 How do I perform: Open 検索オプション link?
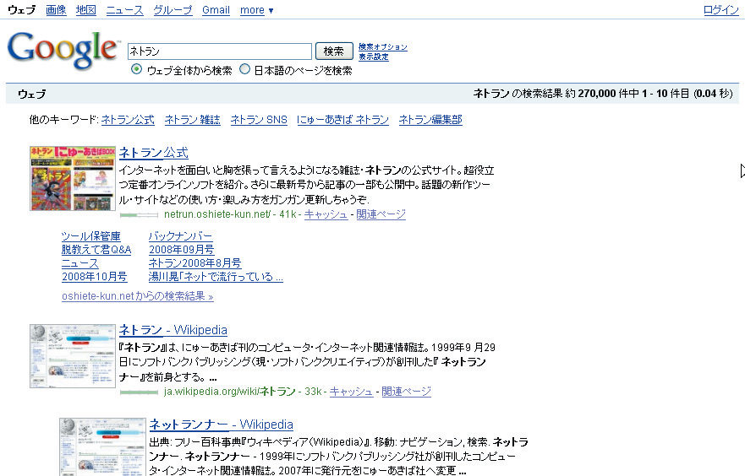click(382, 47)
